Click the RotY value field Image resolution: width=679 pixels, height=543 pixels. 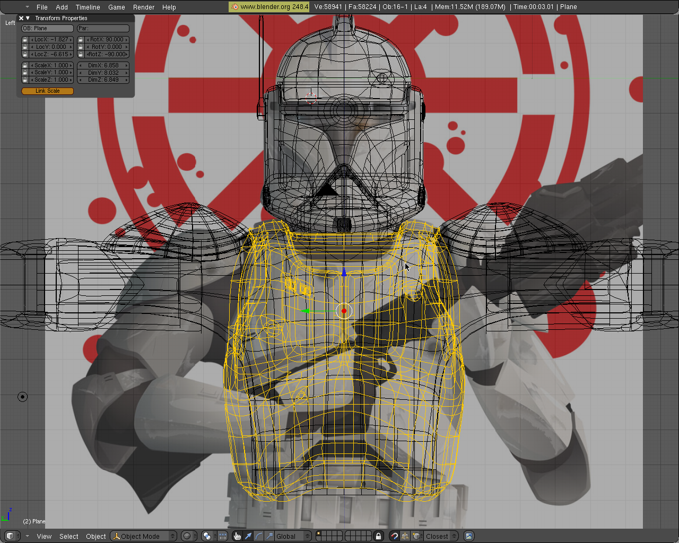[107, 47]
